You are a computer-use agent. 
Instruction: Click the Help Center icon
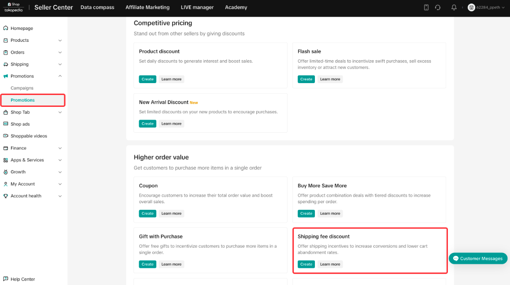pyautogui.click(x=6, y=279)
